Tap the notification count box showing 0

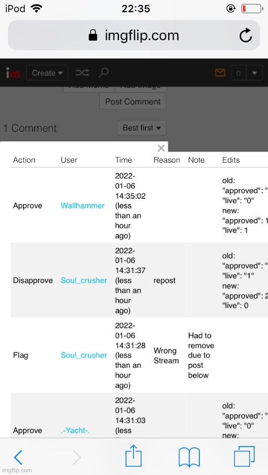coord(239,73)
